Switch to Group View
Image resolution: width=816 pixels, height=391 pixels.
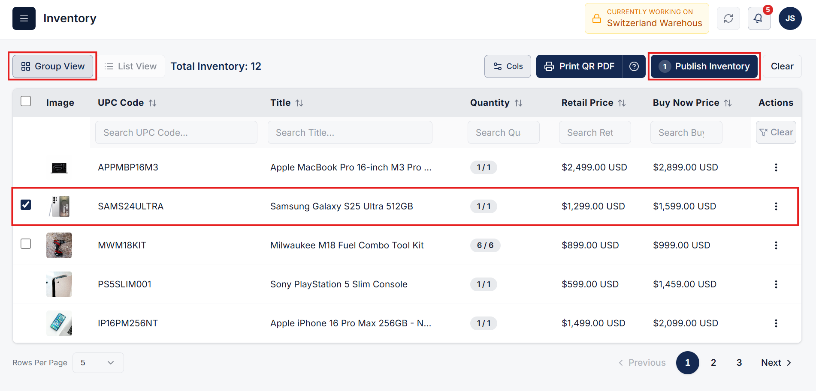53,66
